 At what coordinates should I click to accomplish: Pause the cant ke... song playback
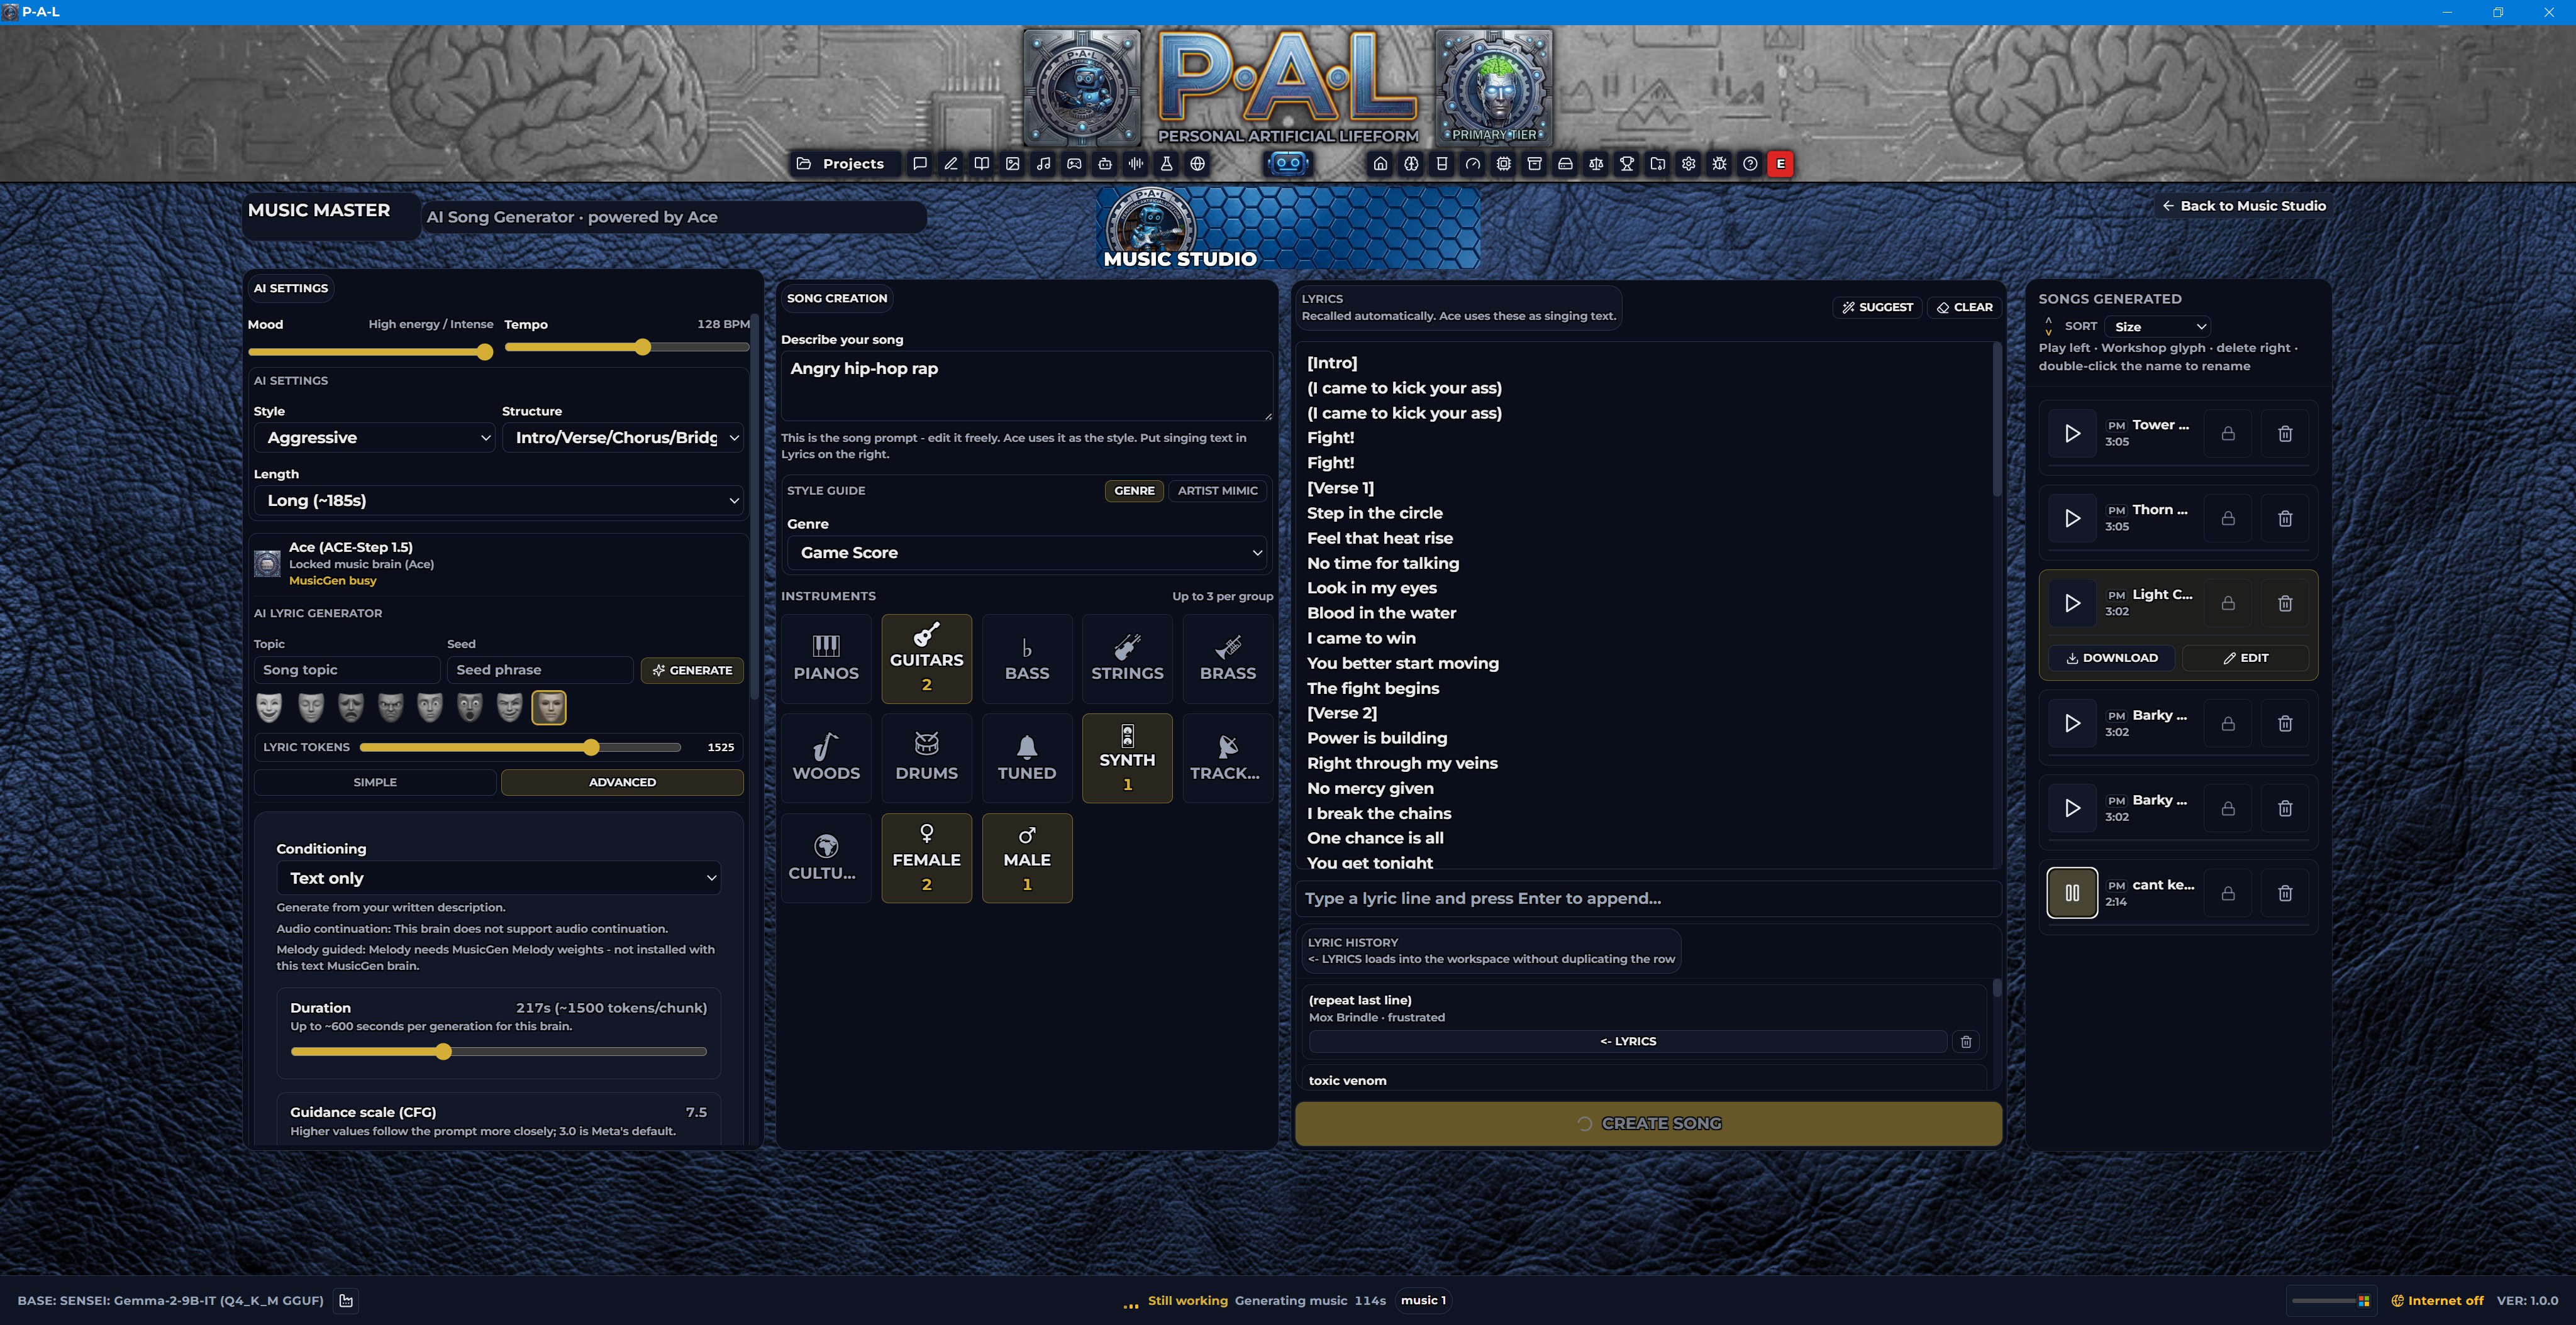click(2072, 893)
